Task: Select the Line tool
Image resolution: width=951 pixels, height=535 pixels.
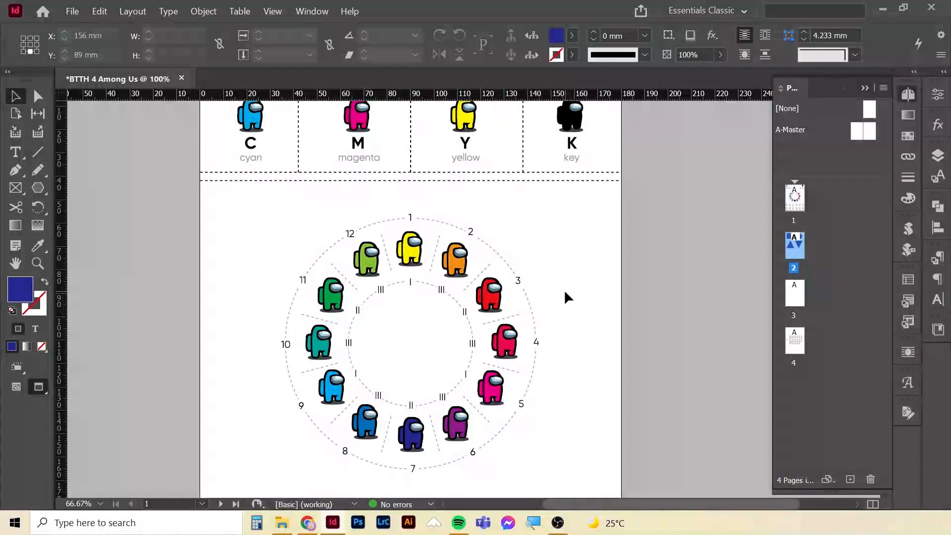Action: click(38, 152)
